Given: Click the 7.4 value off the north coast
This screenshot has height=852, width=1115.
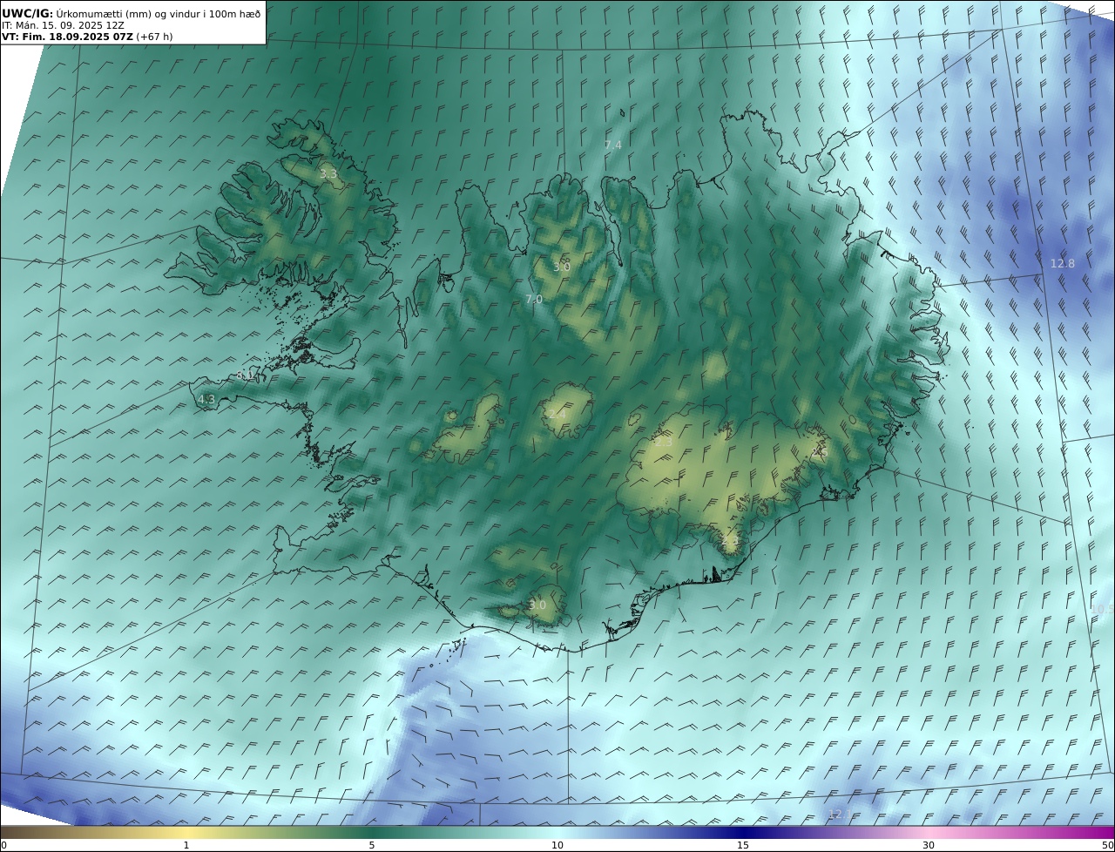Looking at the screenshot, I should [613, 145].
